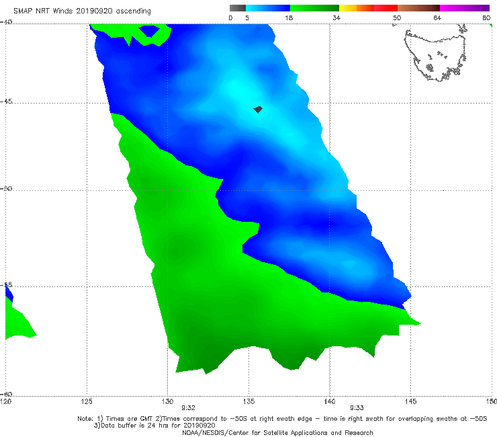Click the latitude label "-45"

[x=6, y=102]
